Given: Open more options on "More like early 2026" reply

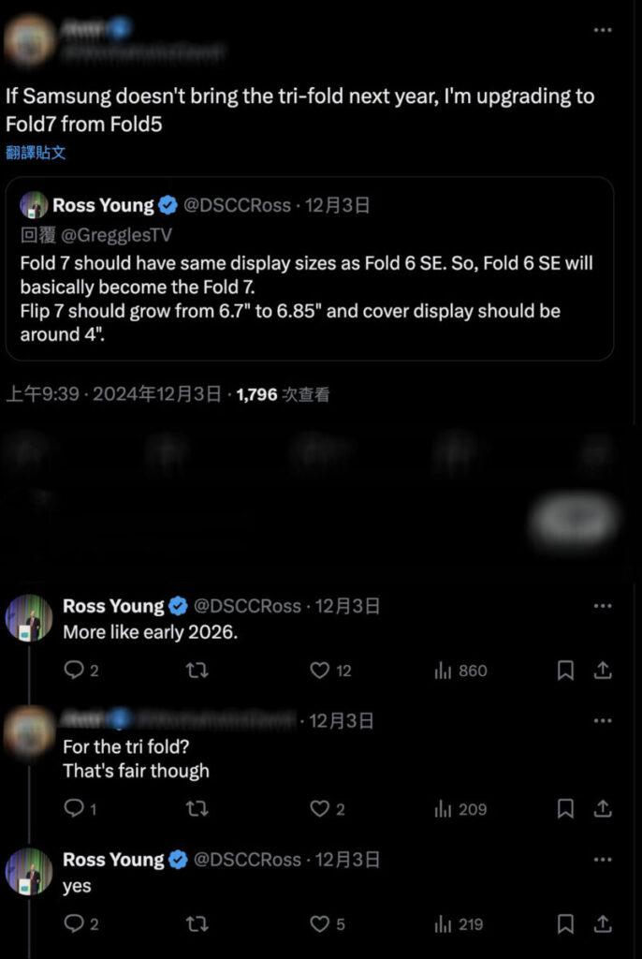Looking at the screenshot, I should (x=604, y=606).
